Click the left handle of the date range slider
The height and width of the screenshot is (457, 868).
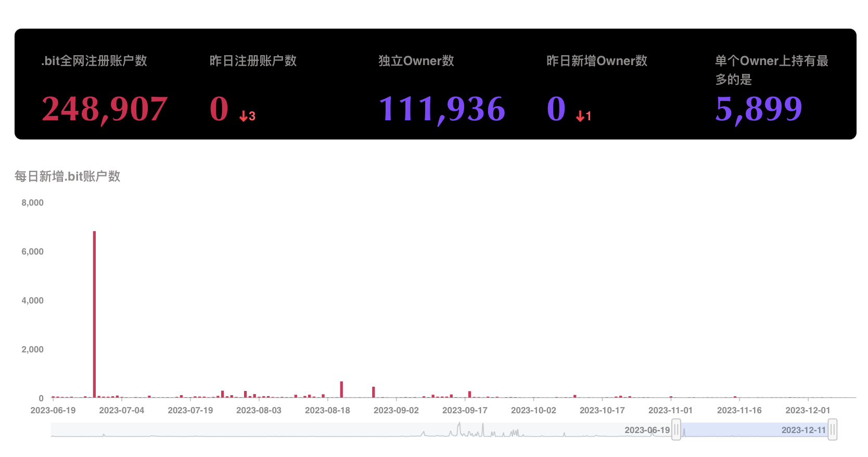tap(676, 430)
